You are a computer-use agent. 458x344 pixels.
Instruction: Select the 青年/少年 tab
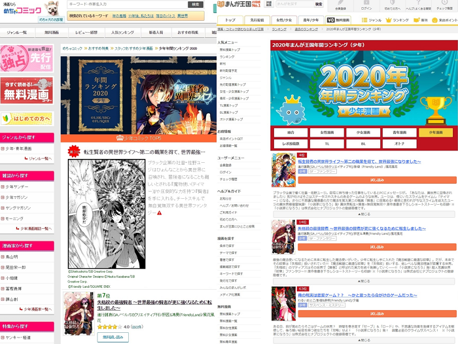tap(311, 20)
